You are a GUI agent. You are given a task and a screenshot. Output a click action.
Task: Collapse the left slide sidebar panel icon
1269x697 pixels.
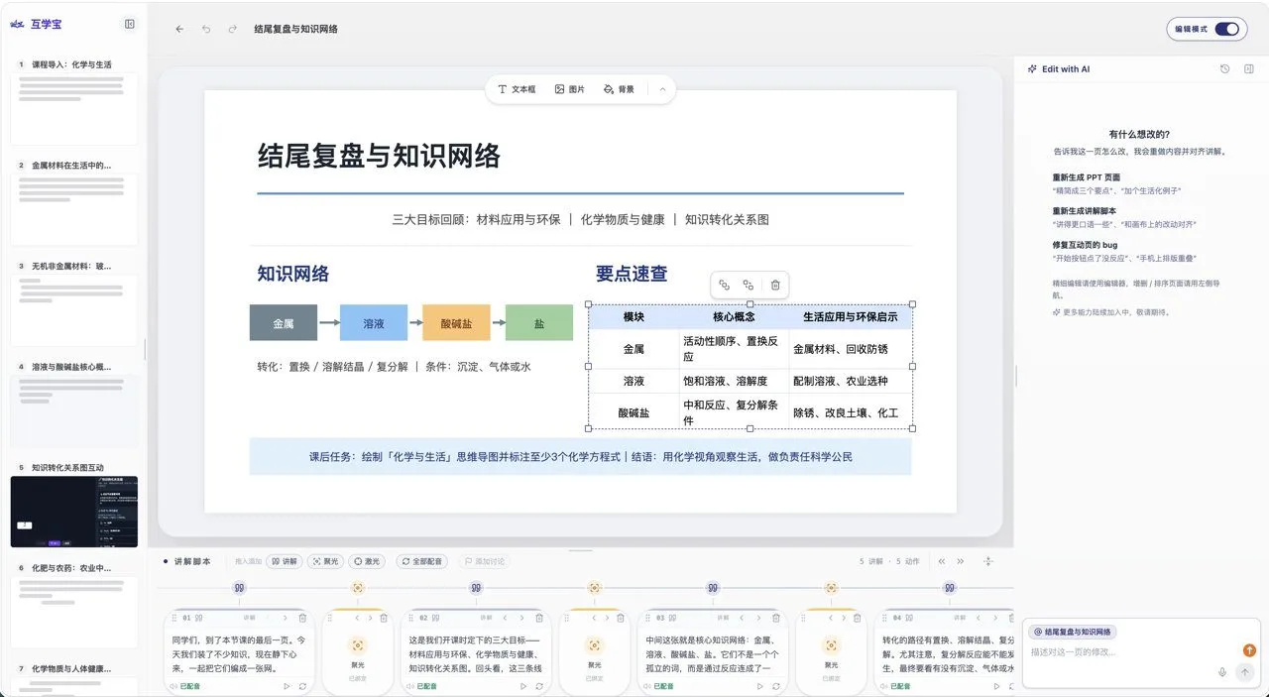[129, 24]
